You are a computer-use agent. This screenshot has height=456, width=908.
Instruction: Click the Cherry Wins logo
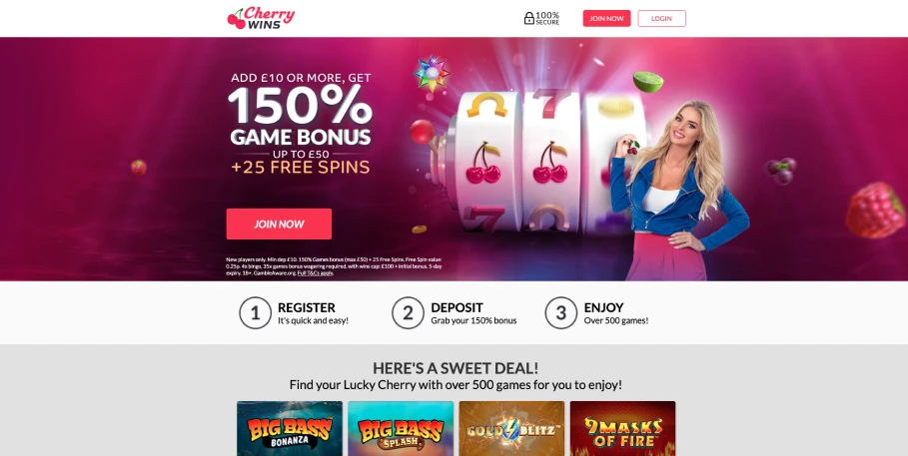pos(261,18)
